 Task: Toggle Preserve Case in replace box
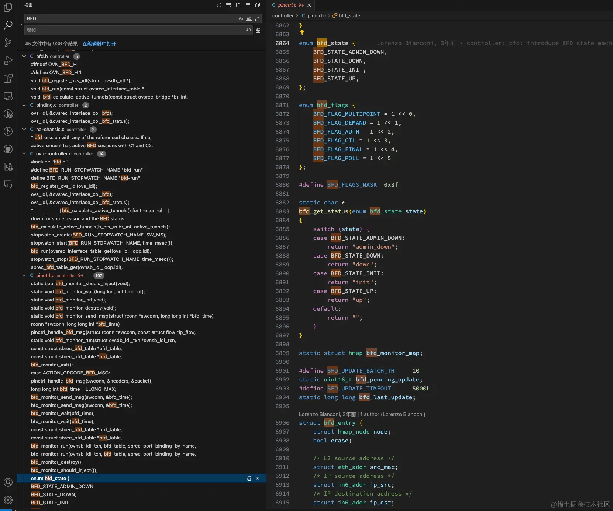248,30
